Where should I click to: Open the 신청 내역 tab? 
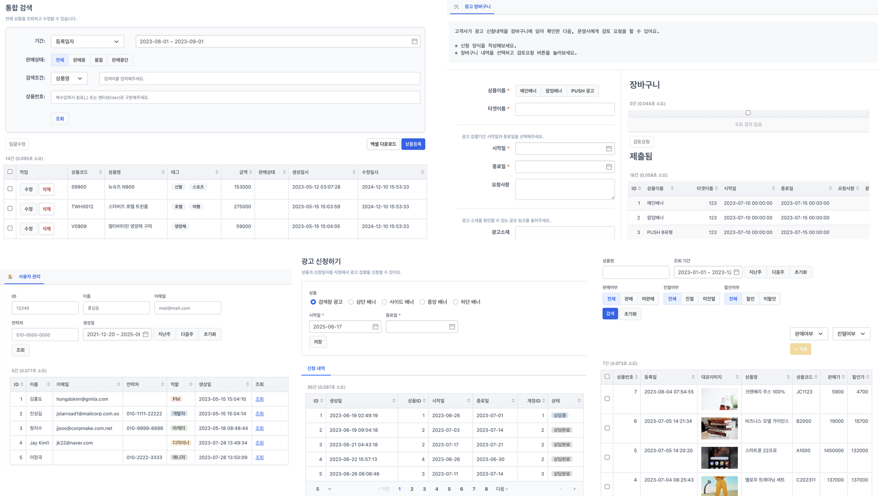point(316,368)
